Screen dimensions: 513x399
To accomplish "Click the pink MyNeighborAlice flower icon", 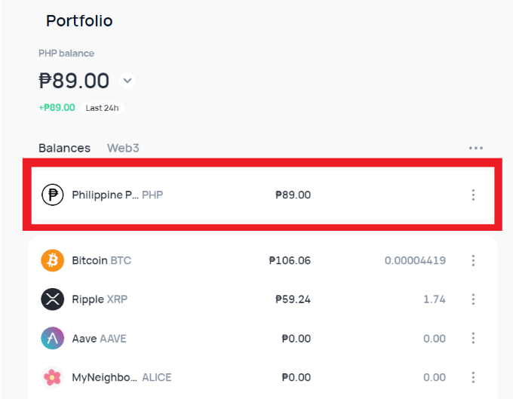I will 53,377.
